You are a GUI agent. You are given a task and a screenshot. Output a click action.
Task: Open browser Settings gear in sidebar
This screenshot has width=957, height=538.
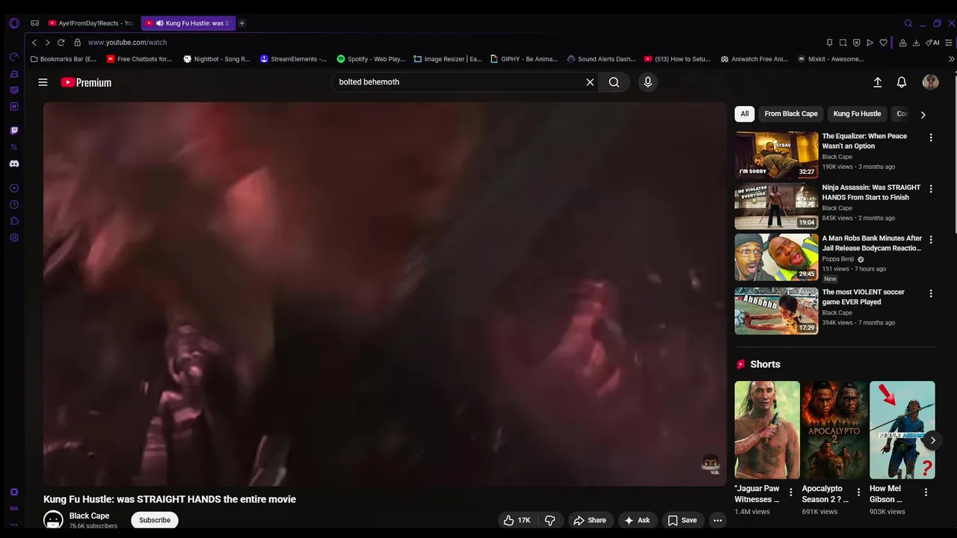[13, 238]
